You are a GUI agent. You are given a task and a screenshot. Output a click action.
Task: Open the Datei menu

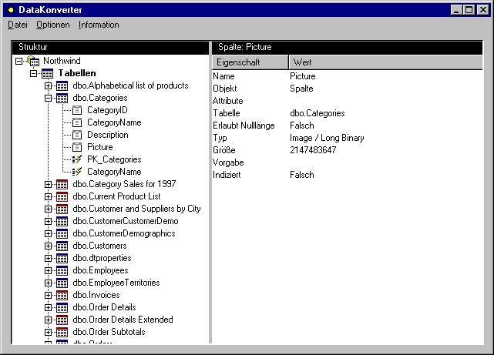[x=17, y=25]
